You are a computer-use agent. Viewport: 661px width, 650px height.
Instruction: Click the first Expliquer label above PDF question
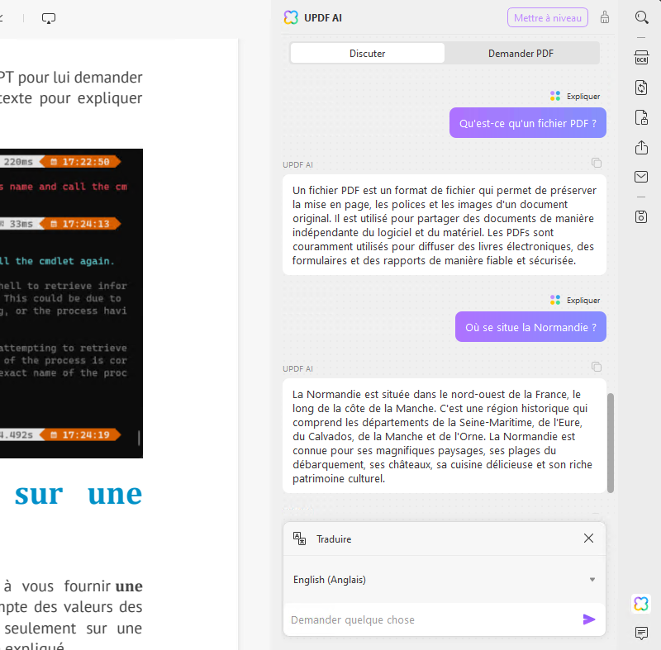[583, 96]
